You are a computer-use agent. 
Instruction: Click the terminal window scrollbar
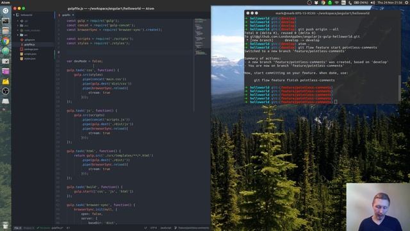399,88
